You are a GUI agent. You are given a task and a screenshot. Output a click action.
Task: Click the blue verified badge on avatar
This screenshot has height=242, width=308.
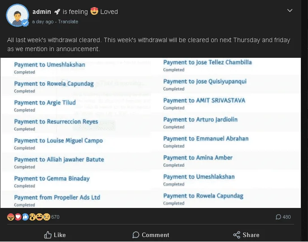coord(25,23)
